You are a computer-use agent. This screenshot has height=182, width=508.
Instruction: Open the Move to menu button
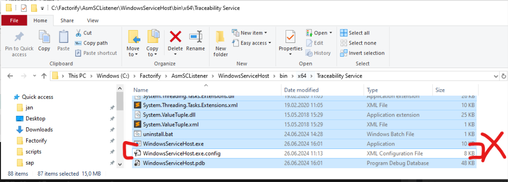[133, 43]
